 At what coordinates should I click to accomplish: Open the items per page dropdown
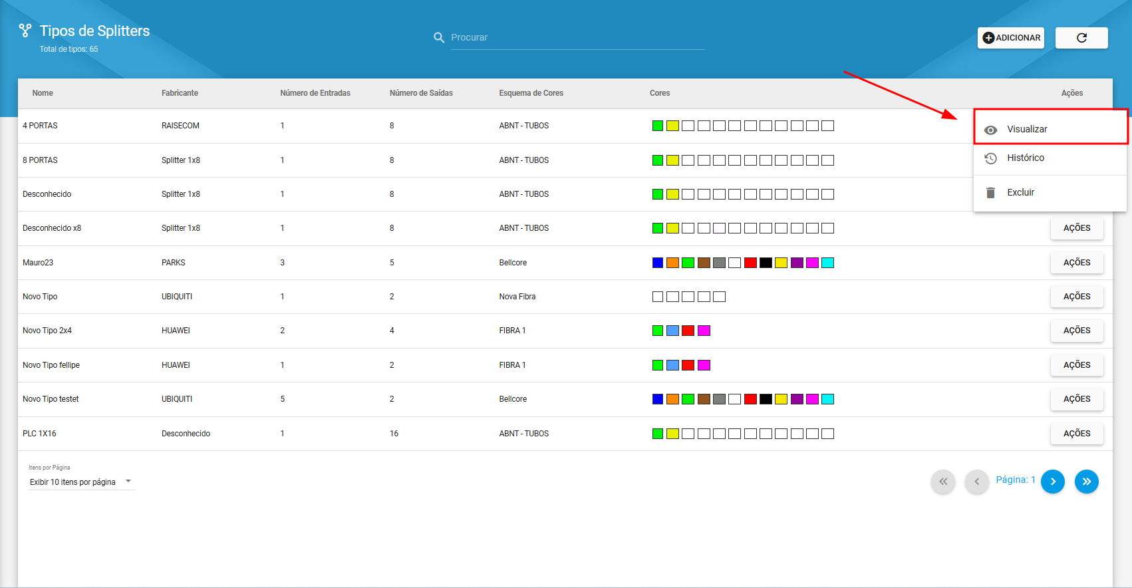click(81, 482)
